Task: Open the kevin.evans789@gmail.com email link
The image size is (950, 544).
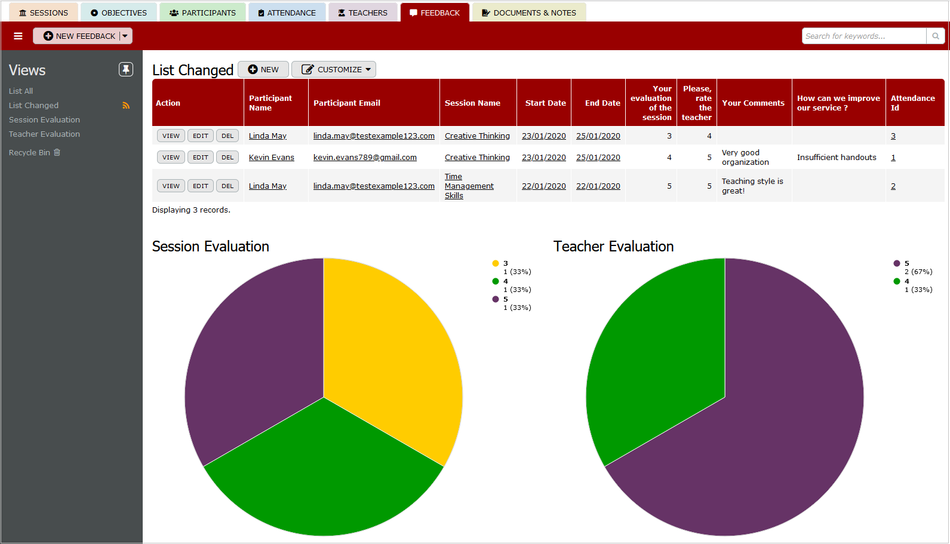Action: pyautogui.click(x=365, y=158)
